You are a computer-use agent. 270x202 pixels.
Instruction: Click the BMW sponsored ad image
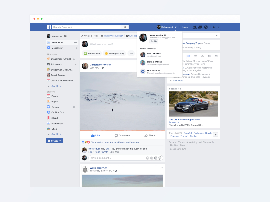[x=193, y=104]
